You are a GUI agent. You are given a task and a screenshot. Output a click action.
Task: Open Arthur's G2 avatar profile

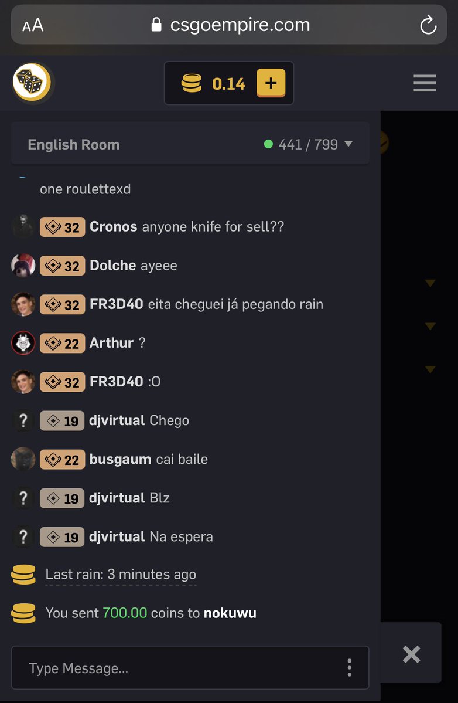(23, 343)
